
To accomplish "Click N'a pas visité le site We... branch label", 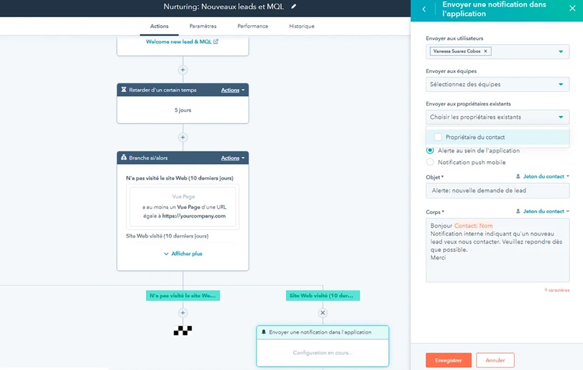I will pos(183,296).
